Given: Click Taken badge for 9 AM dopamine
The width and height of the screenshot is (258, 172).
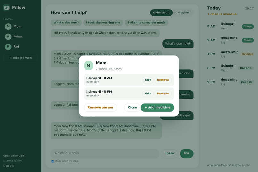Looking at the screenshot, I should pyautogui.click(x=248, y=40).
